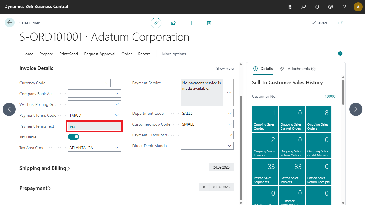Viewport: 365px width, 205px height.
Task: Open the Payment Terms Code dropdown
Action: (x=117, y=115)
